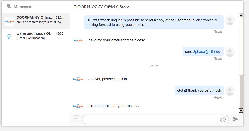Click the 'Leave me your email address please' message
Screen dimensions: 249x131
click(x=116, y=40)
